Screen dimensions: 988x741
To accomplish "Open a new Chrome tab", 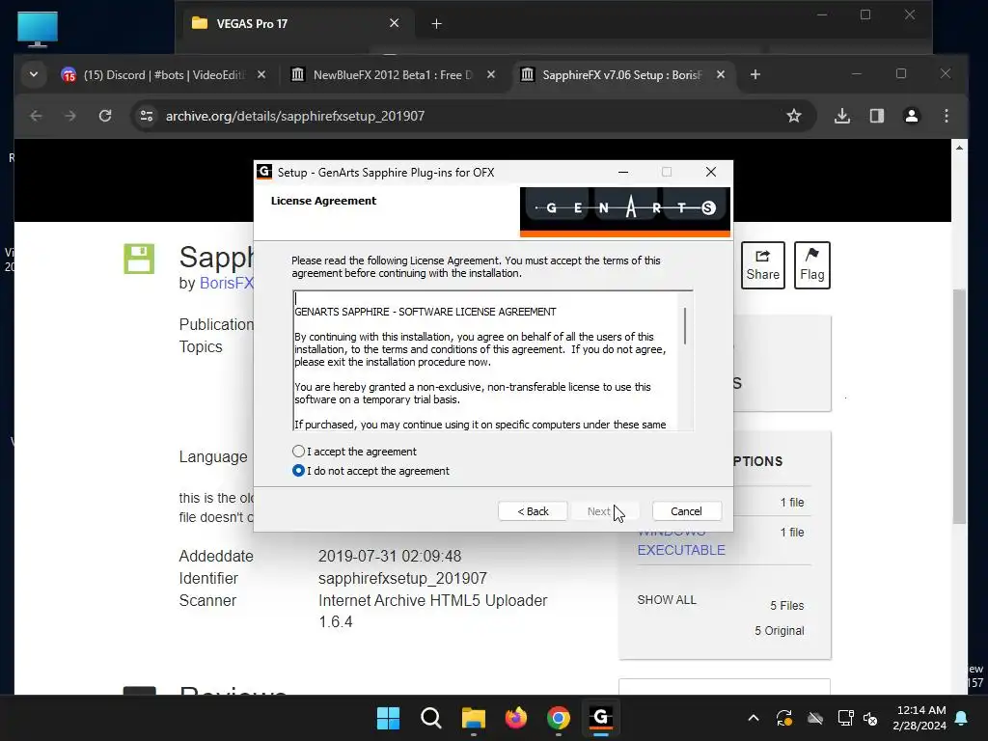I will (x=755, y=75).
